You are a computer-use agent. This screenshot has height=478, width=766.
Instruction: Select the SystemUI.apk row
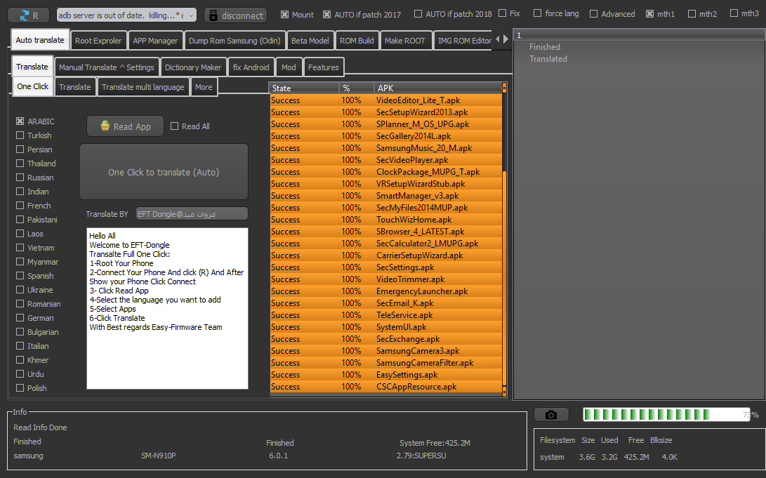click(386, 327)
